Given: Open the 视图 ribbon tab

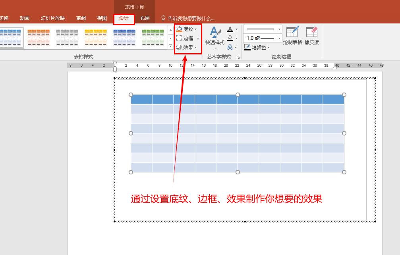Looking at the screenshot, I should 102,18.
